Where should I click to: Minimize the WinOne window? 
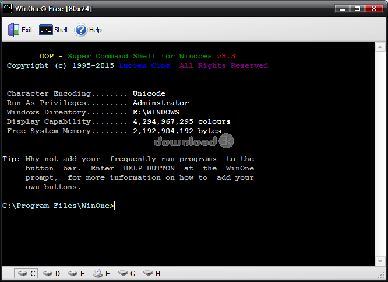coord(343,8)
